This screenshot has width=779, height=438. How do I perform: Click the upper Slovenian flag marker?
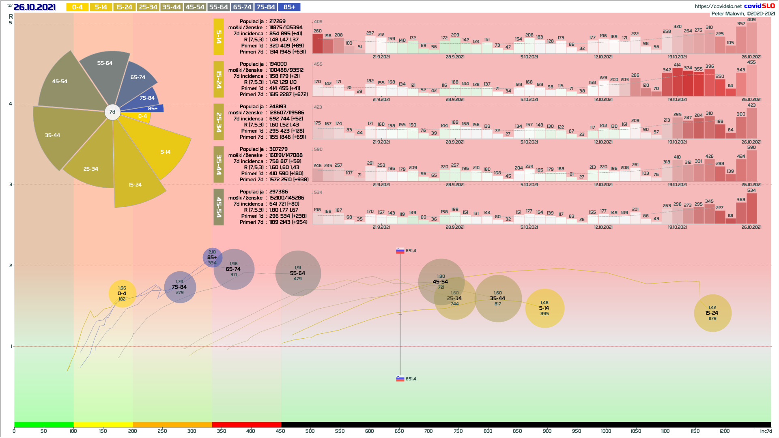pyautogui.click(x=400, y=251)
